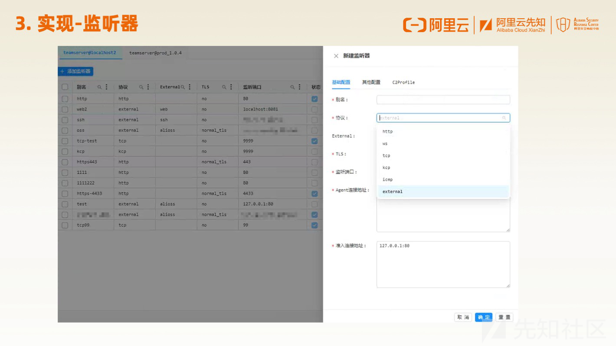Open the C2Profile tab
616x346 pixels.
coord(403,82)
